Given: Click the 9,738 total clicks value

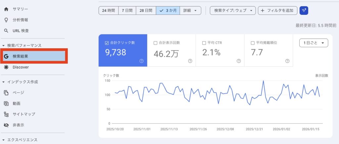Looking at the screenshot, I should (x=116, y=53).
